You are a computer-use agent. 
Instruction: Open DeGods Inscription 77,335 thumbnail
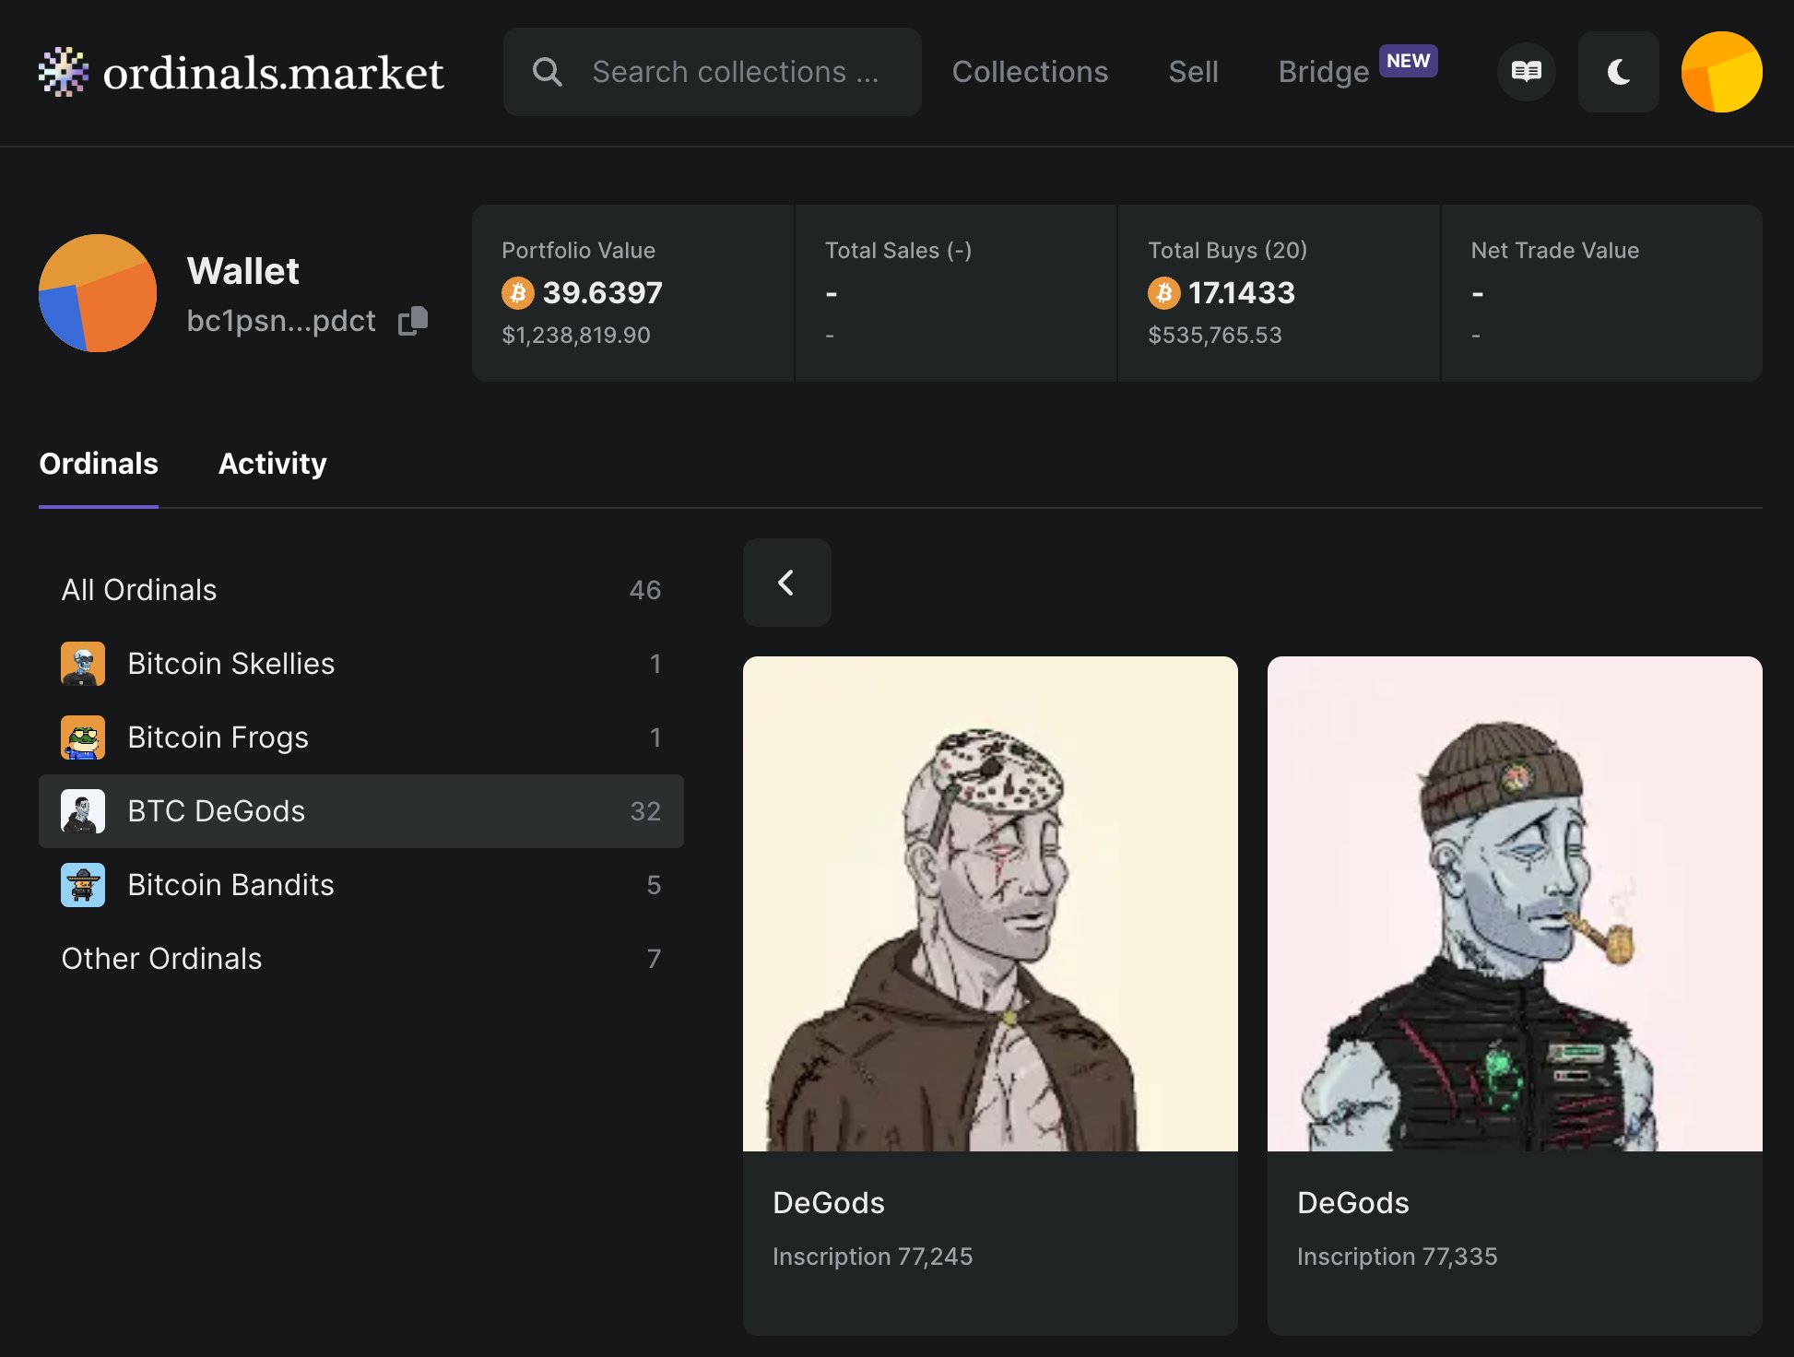tap(1514, 903)
